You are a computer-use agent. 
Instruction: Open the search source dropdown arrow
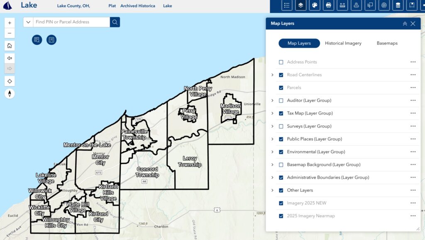pyautogui.click(x=28, y=22)
